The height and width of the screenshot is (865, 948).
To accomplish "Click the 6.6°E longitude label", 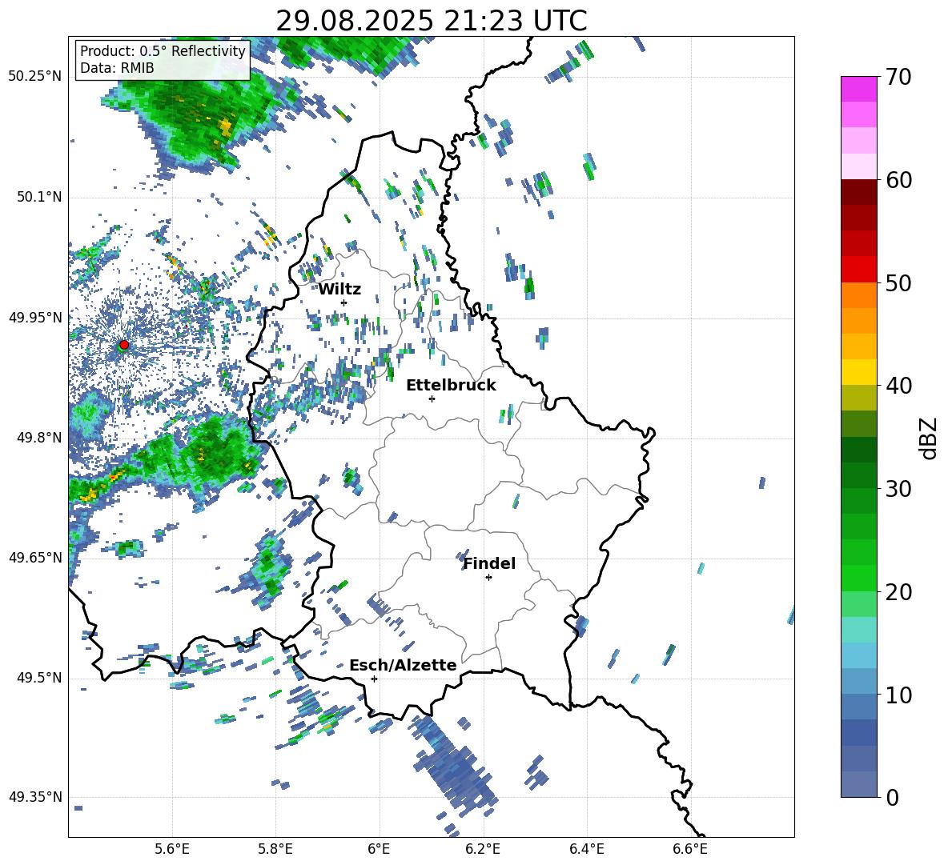I will tap(690, 849).
